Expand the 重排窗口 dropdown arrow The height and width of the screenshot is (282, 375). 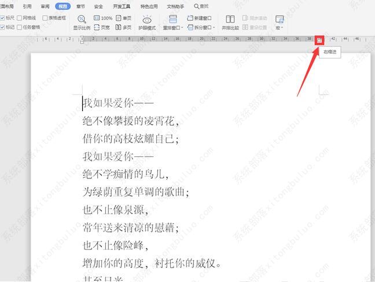click(x=182, y=28)
